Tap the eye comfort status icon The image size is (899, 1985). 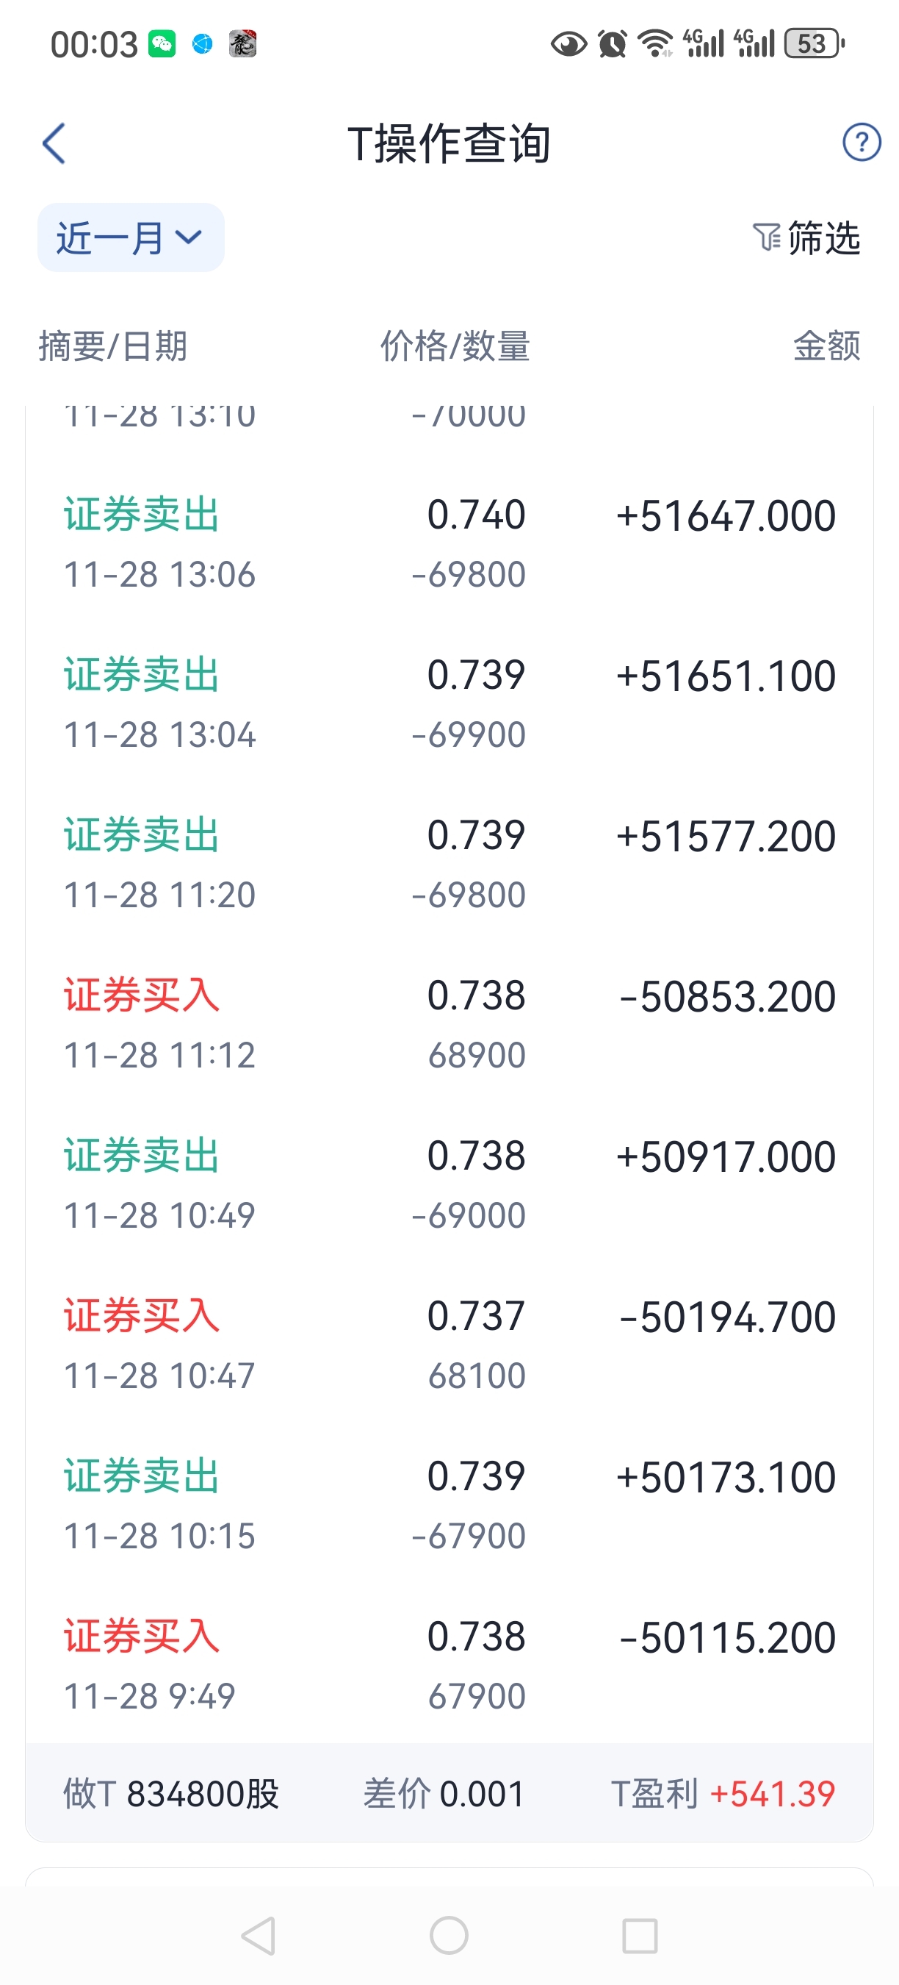click(x=568, y=44)
